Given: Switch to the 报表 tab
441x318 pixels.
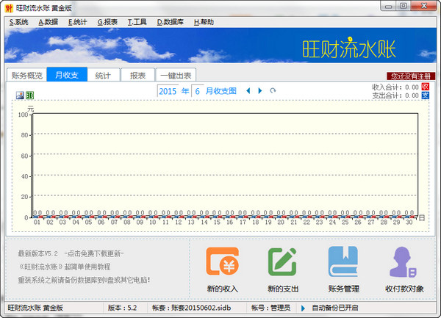Looking at the screenshot, I should pos(138,76).
